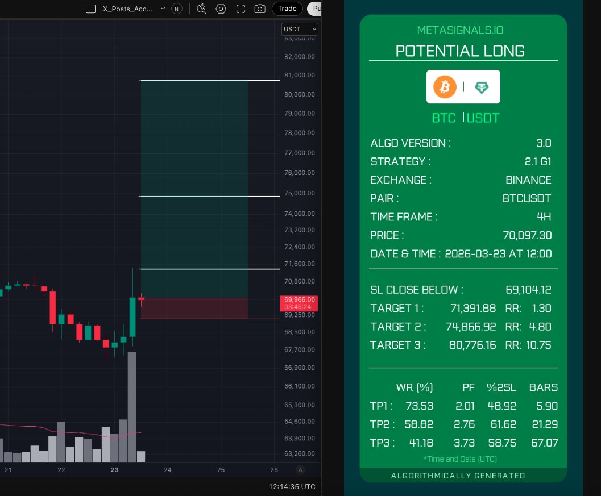Click the METASIGNALS.IO heading

(461, 30)
